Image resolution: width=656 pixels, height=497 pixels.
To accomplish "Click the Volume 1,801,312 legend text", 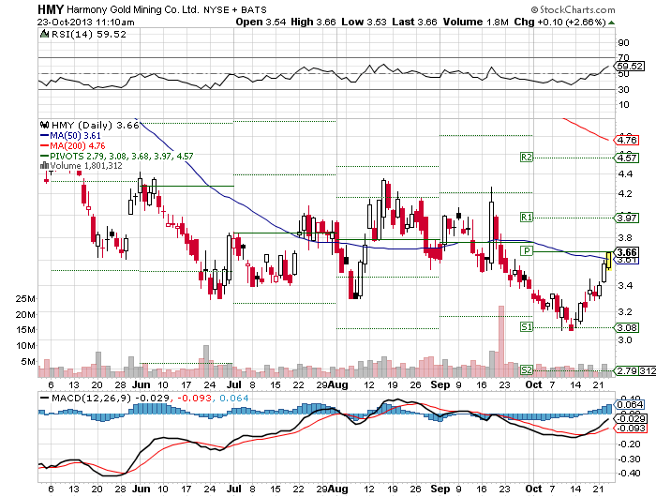I will (x=86, y=165).
